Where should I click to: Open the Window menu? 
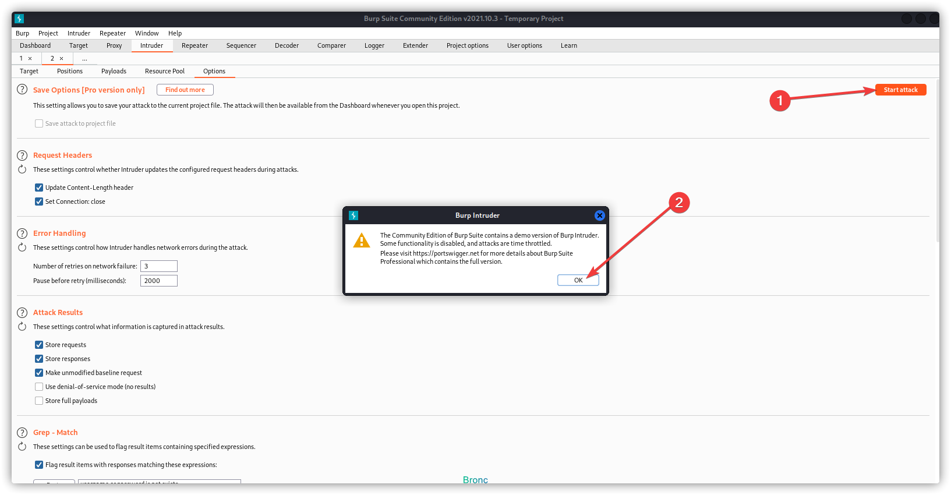(x=147, y=33)
